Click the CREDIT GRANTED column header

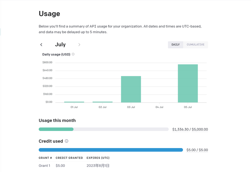(69, 158)
